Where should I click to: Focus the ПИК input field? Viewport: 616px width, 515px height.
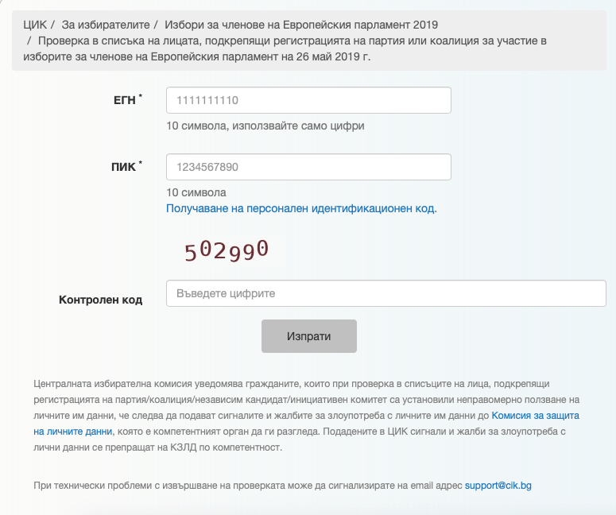click(x=308, y=167)
